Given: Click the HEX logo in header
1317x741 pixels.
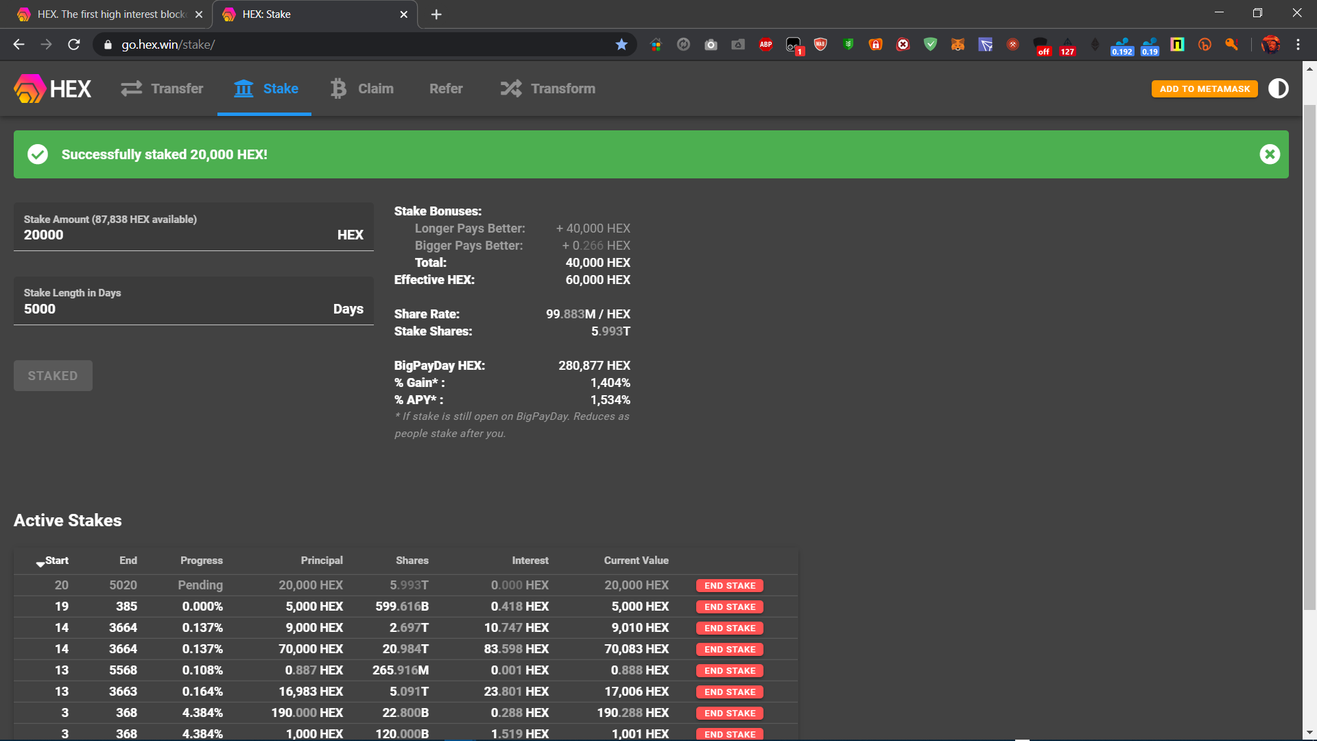Looking at the screenshot, I should [x=53, y=89].
